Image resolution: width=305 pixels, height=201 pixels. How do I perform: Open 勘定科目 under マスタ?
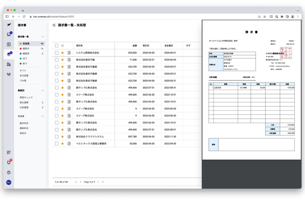(x=24, y=123)
